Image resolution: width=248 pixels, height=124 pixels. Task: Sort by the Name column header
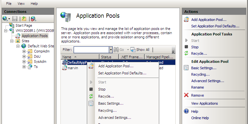[x=80, y=57]
